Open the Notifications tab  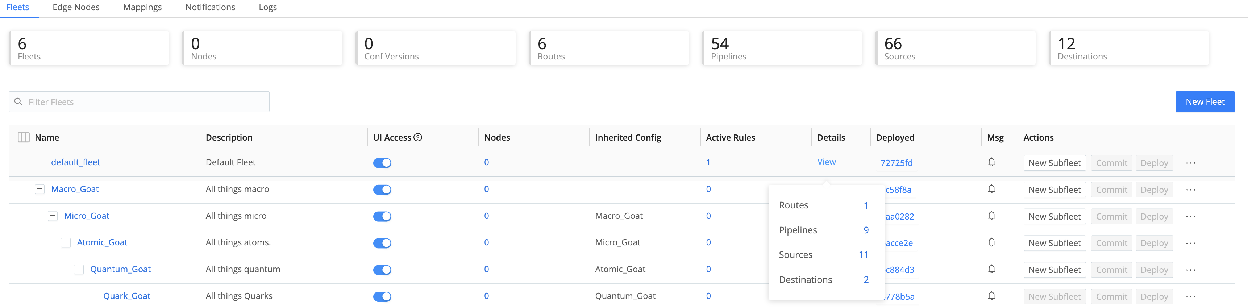coord(210,7)
